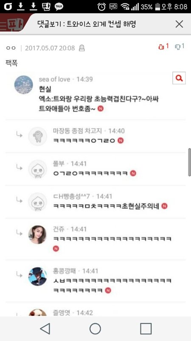Open sea of love profile picture
This screenshot has height=341, width=191.
click(x=24, y=84)
